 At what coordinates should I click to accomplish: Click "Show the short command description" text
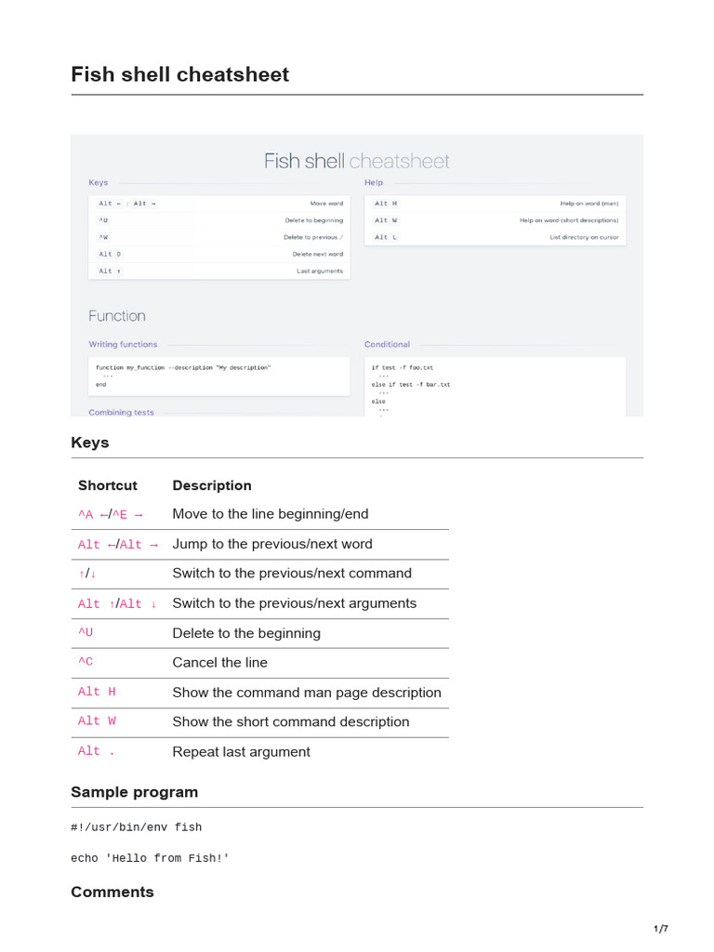pos(291,721)
